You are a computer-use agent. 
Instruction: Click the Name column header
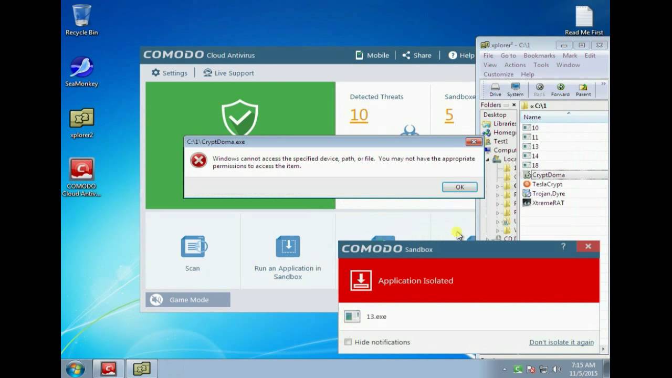pyautogui.click(x=564, y=117)
